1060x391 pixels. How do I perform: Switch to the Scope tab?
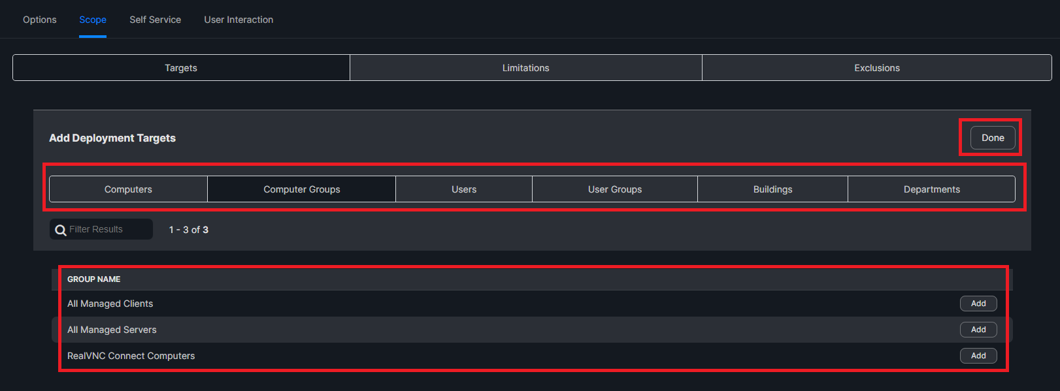point(93,20)
